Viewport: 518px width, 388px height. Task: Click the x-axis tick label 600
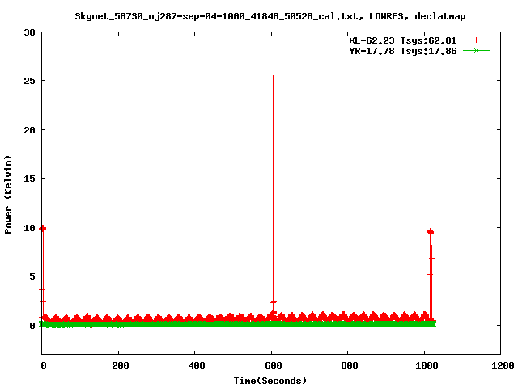(x=274, y=365)
